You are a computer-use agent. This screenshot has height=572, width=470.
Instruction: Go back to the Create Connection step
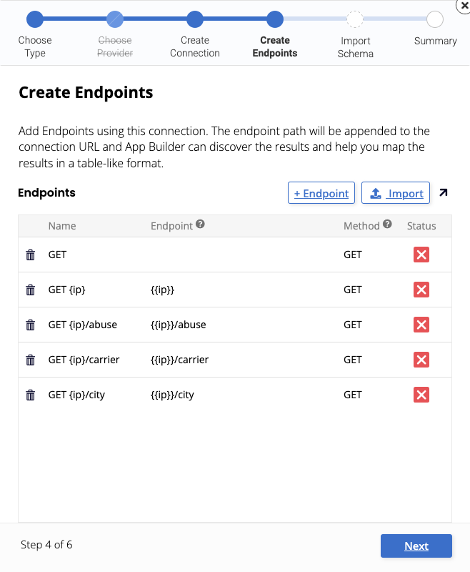(x=194, y=20)
